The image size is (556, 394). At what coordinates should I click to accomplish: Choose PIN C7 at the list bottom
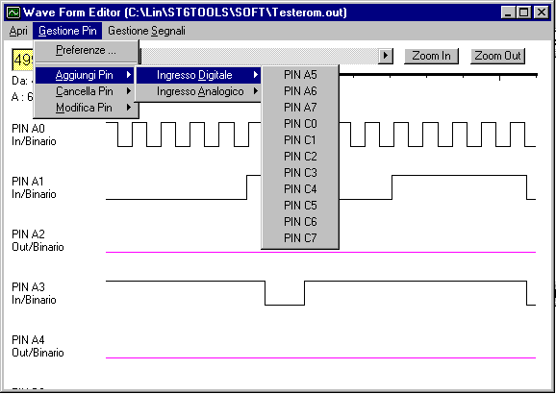tap(300, 238)
